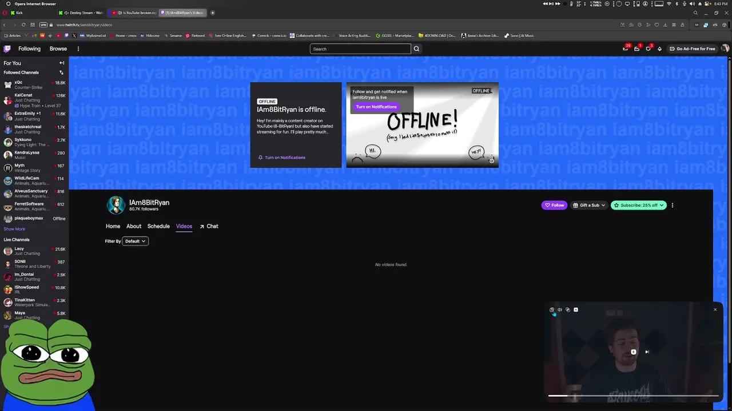Open the whispers chat bubble icon

point(648,49)
